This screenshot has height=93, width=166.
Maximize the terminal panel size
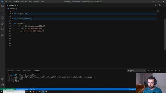(160, 71)
